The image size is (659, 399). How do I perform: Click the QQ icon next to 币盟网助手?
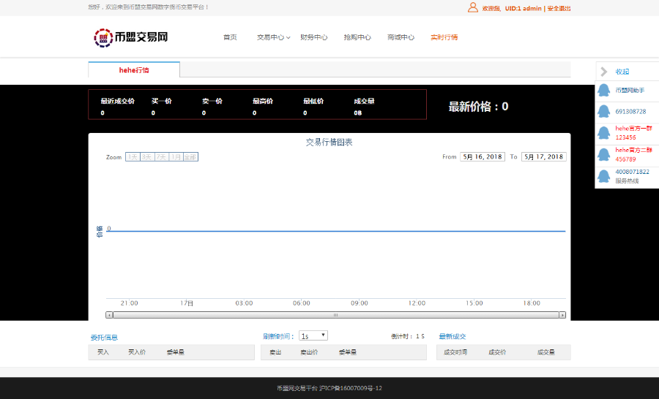(604, 90)
